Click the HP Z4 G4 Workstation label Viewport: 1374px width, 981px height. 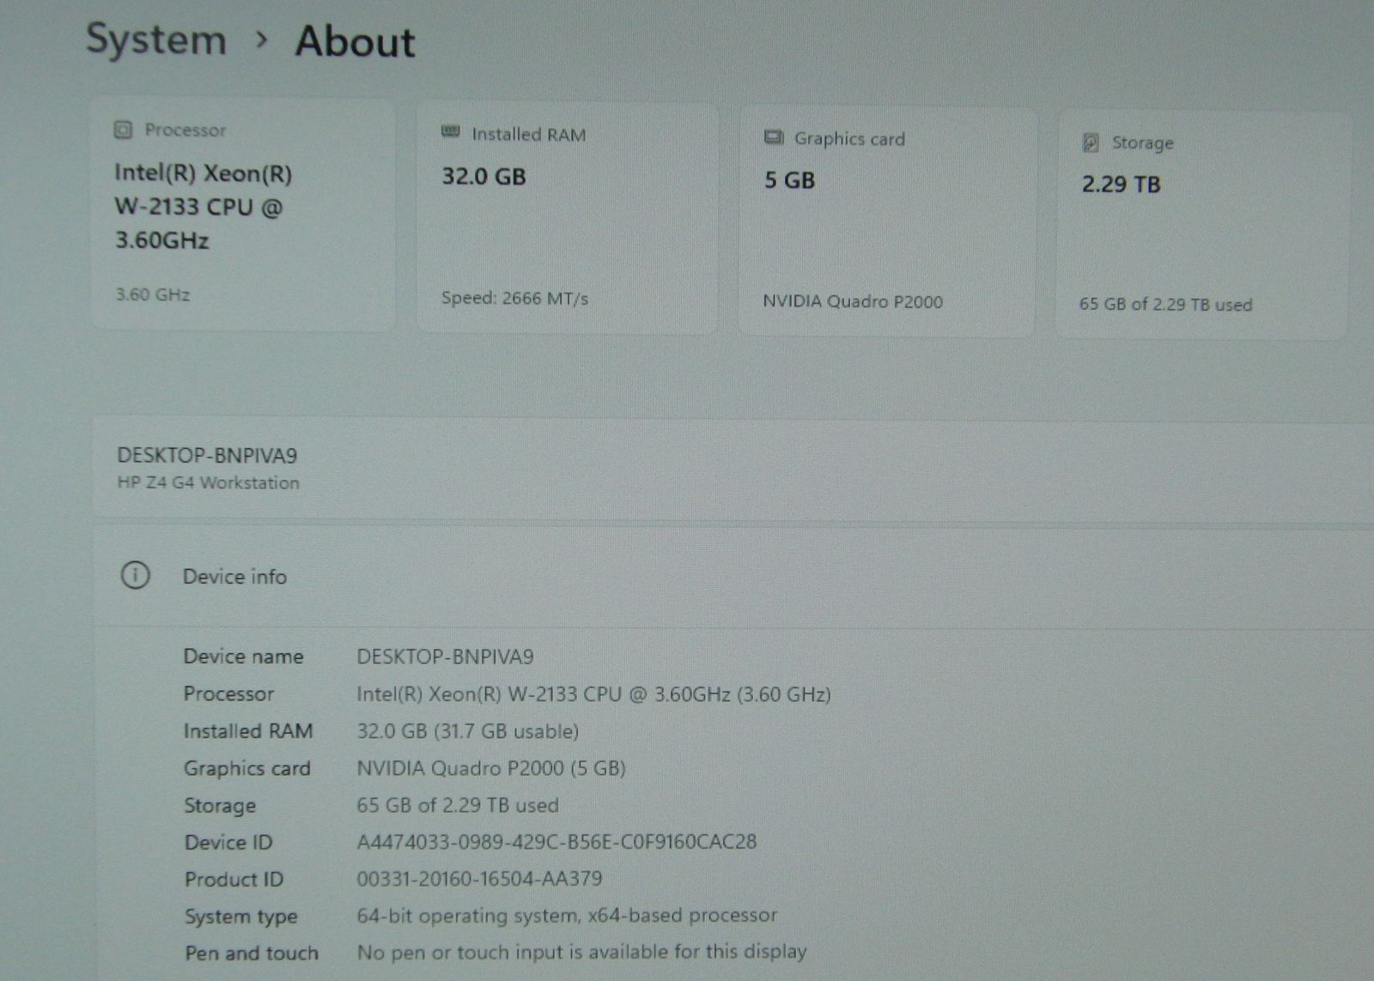point(208,482)
